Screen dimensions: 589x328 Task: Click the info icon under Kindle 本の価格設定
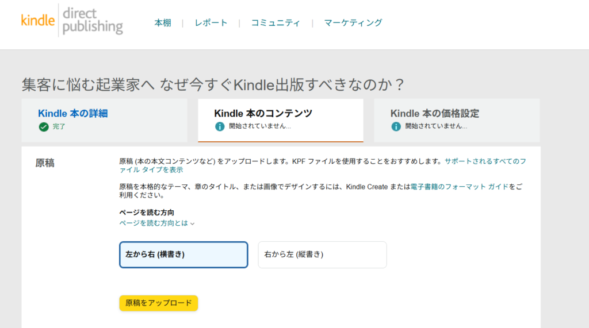(x=396, y=126)
